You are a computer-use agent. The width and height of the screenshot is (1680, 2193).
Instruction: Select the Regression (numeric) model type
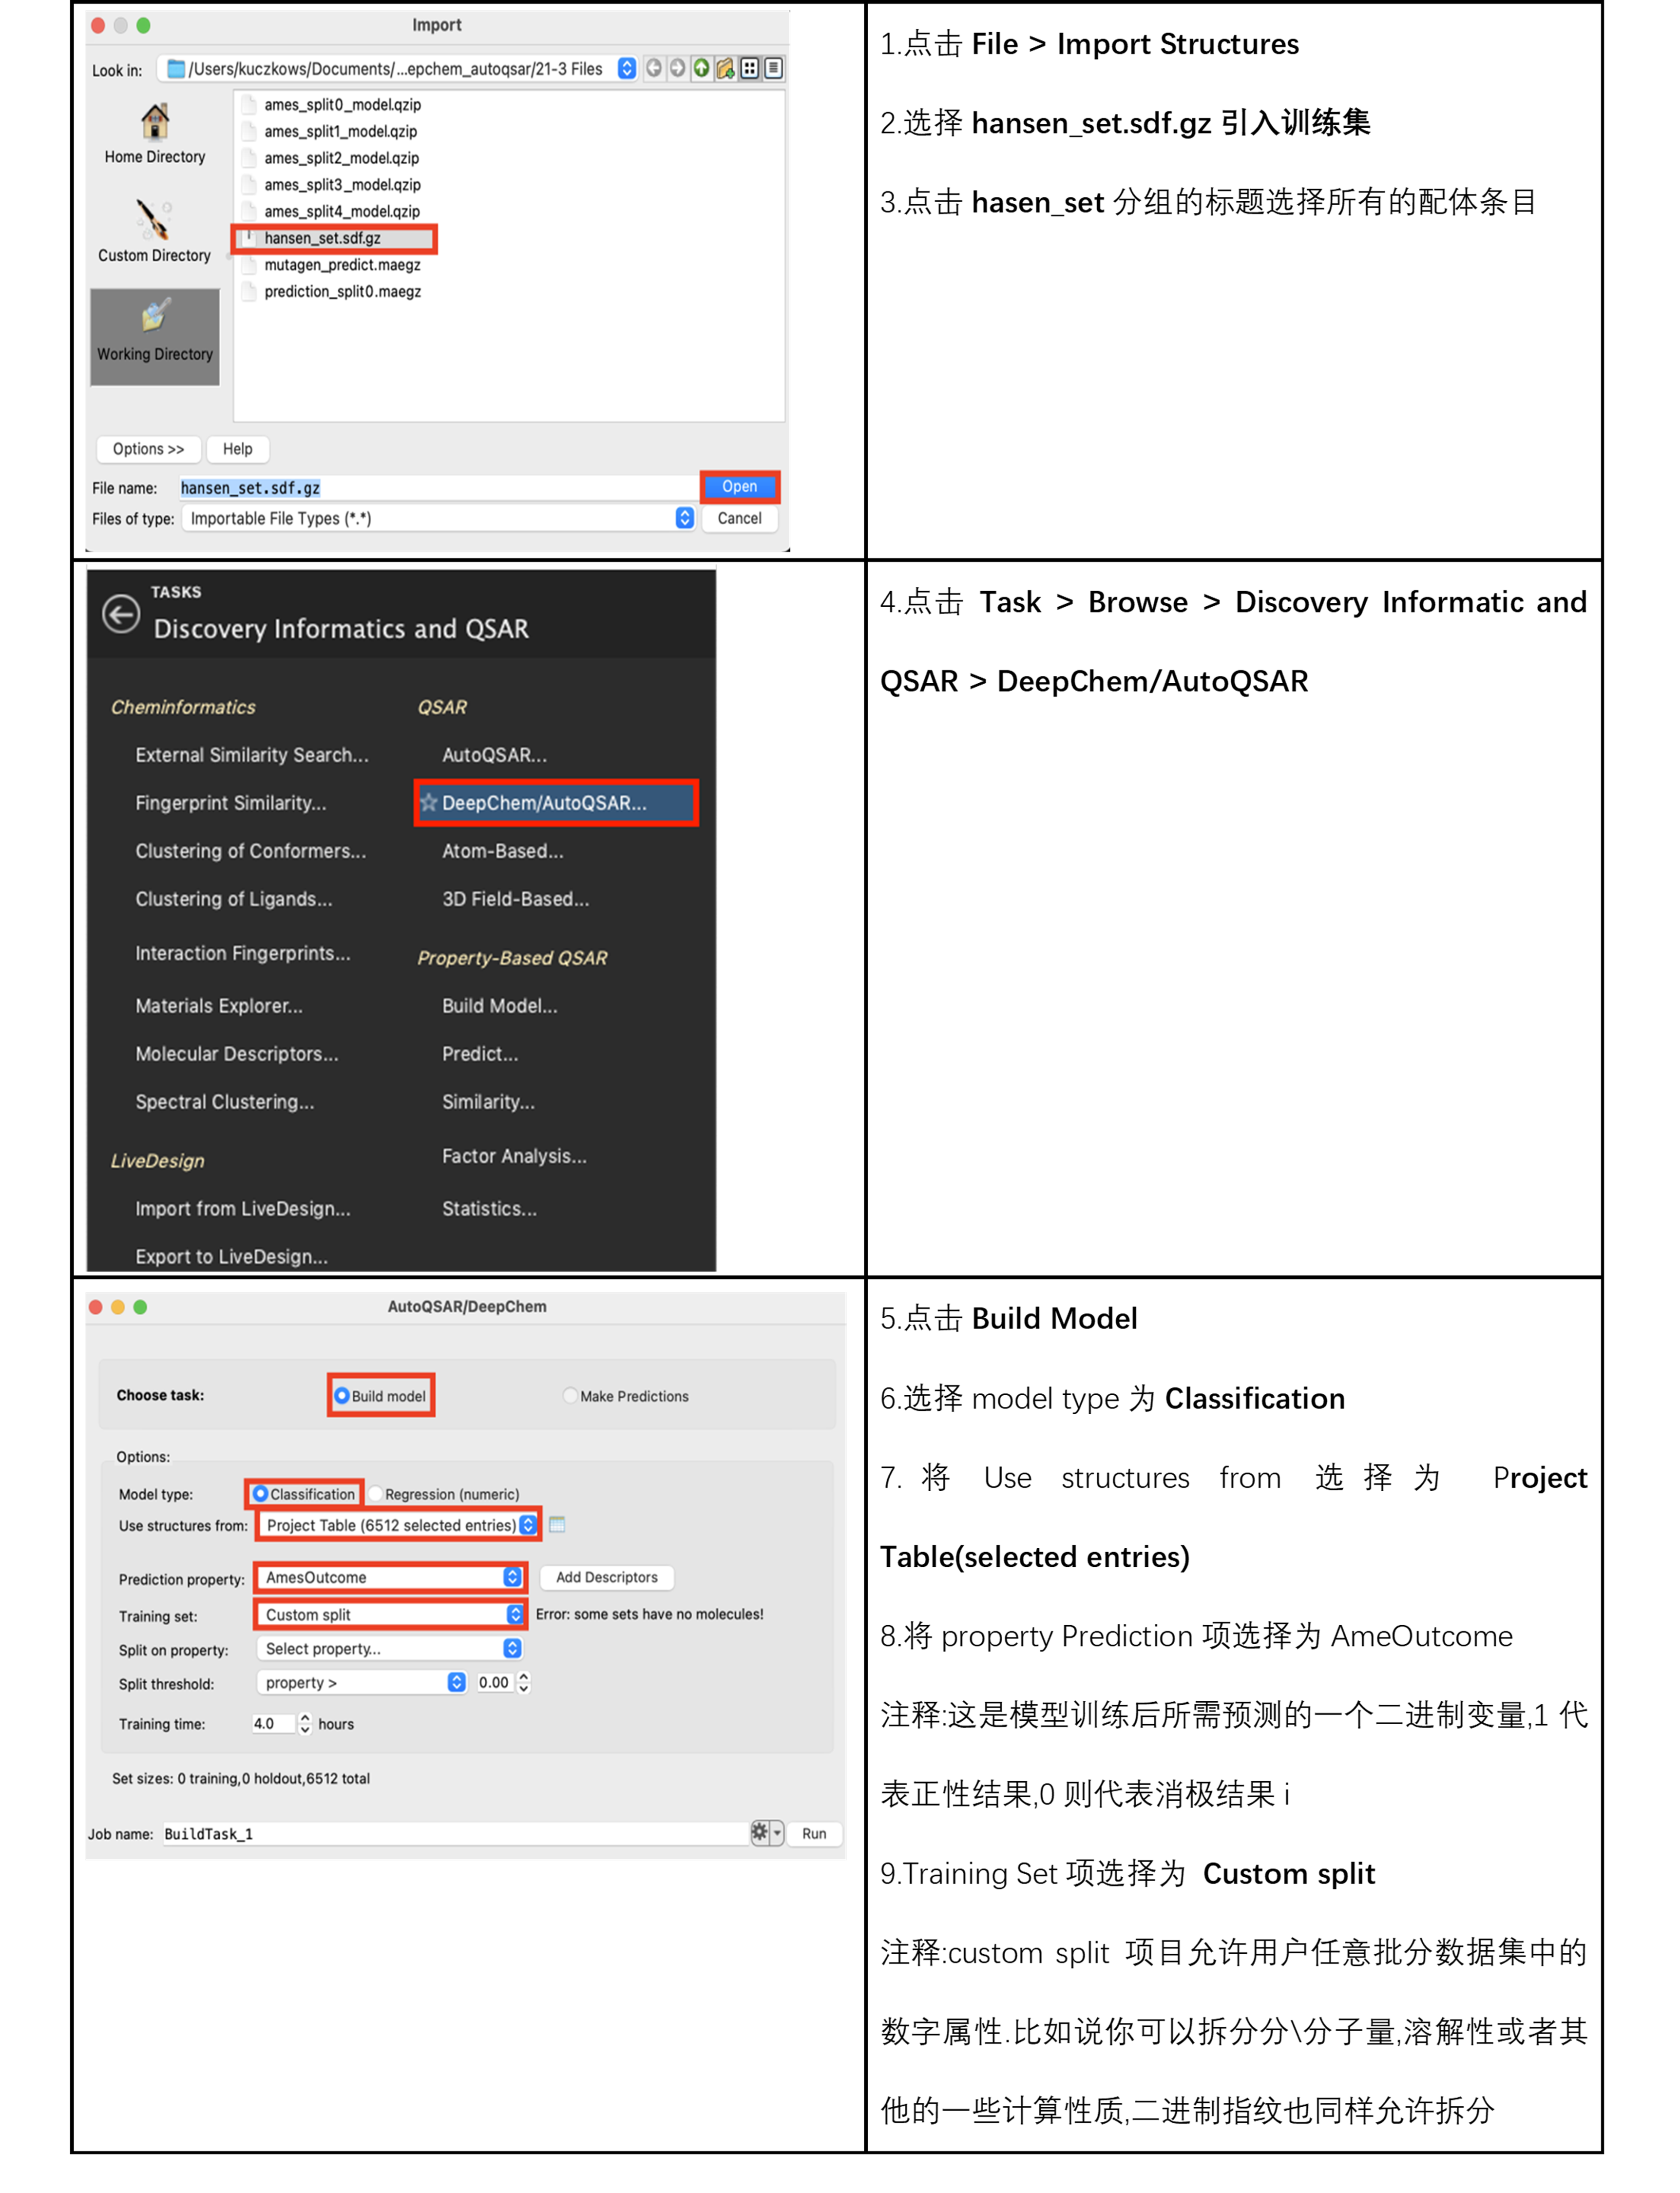(x=376, y=1494)
